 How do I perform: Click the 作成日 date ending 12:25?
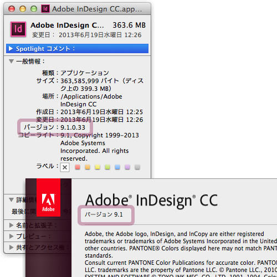pos(102,112)
